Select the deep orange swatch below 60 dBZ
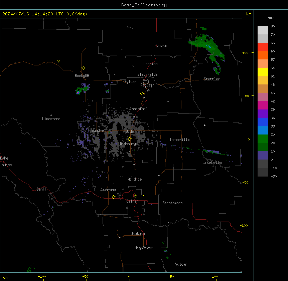The image size is (288, 281). pyautogui.click(x=263, y=55)
